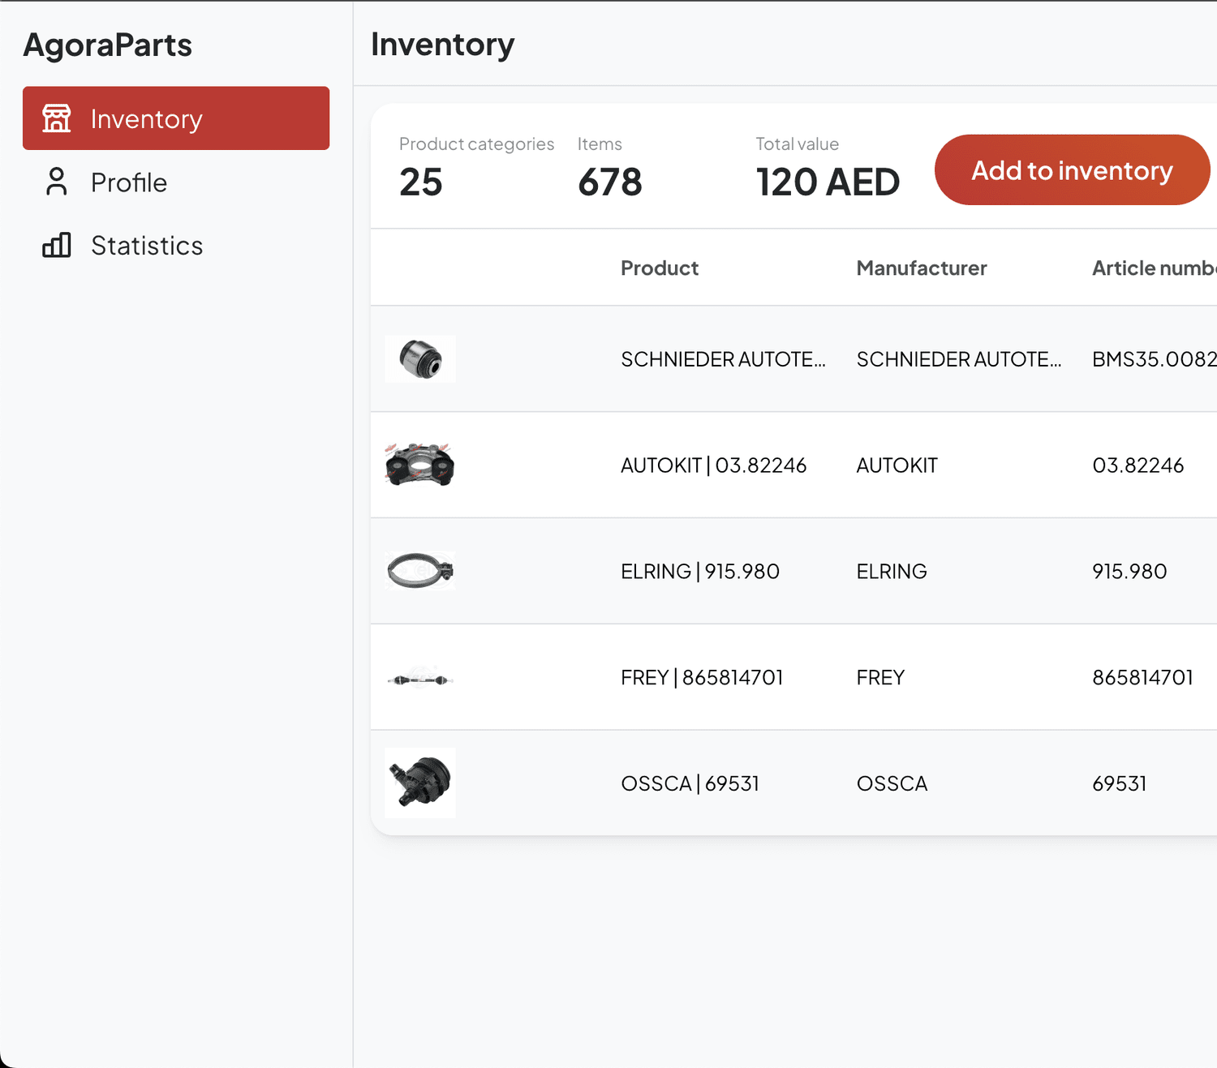Click the Add to inventory button

[1072, 169]
